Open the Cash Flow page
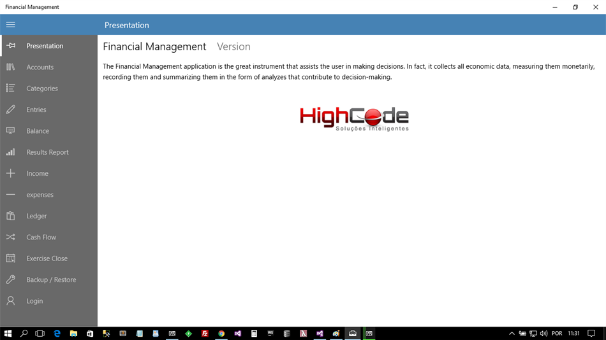This screenshot has height=340, width=606. [48, 237]
